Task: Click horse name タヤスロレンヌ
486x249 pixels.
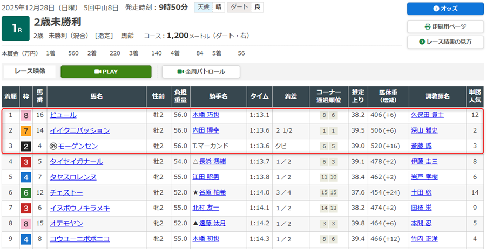Action: click(73, 177)
